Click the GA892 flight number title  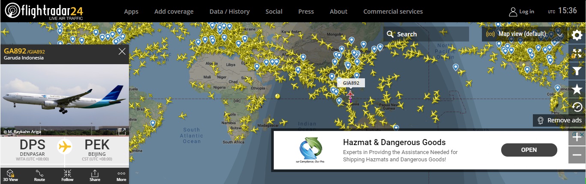(14, 51)
